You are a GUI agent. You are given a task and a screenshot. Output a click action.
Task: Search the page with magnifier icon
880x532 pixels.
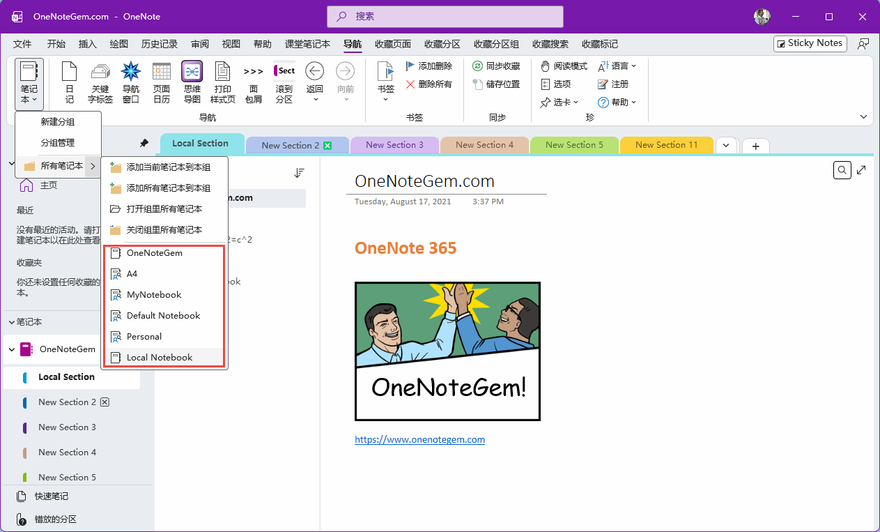pos(842,170)
